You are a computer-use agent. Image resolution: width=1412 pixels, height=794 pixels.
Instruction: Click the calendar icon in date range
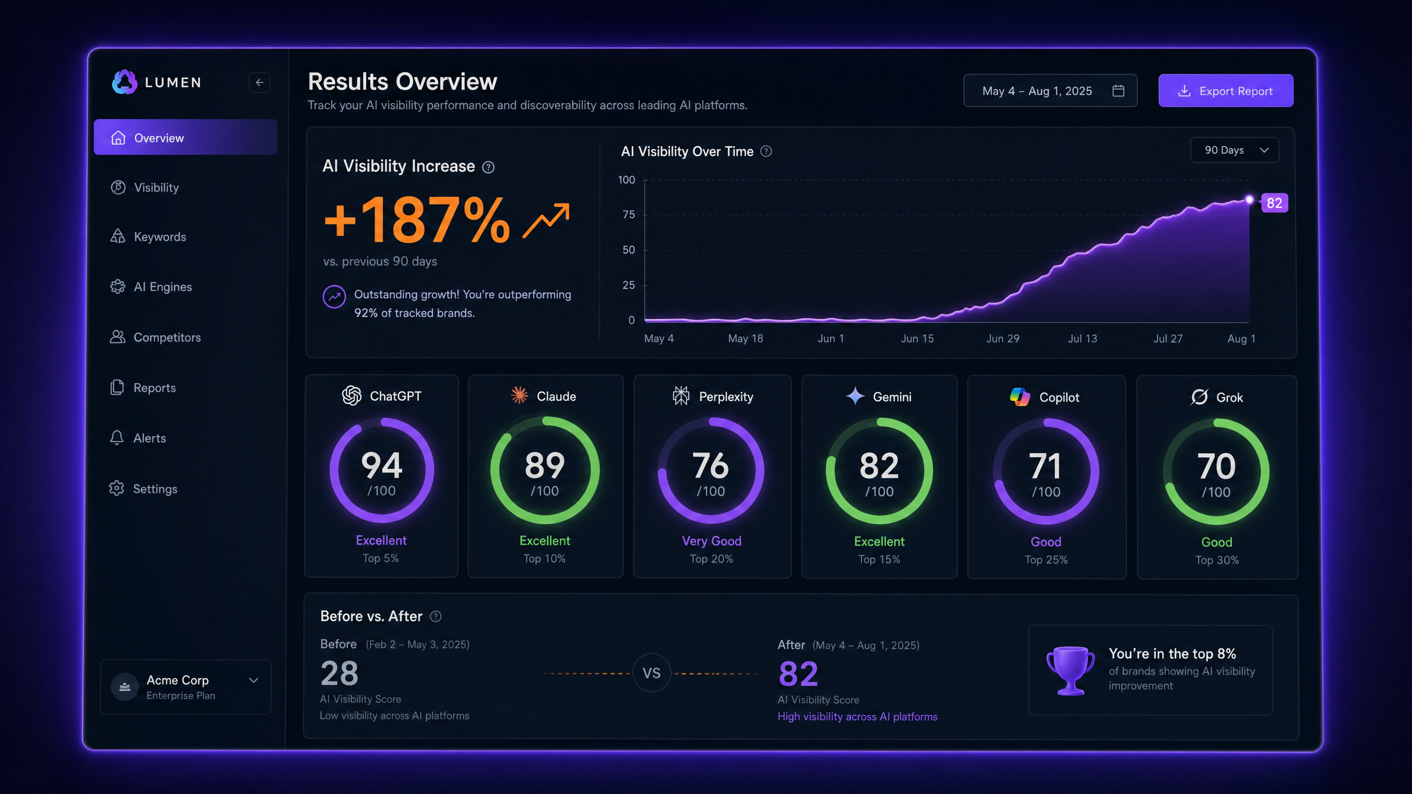[1118, 90]
